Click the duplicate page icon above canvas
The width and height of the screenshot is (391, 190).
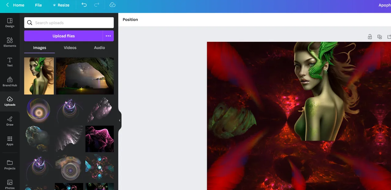tap(379, 37)
